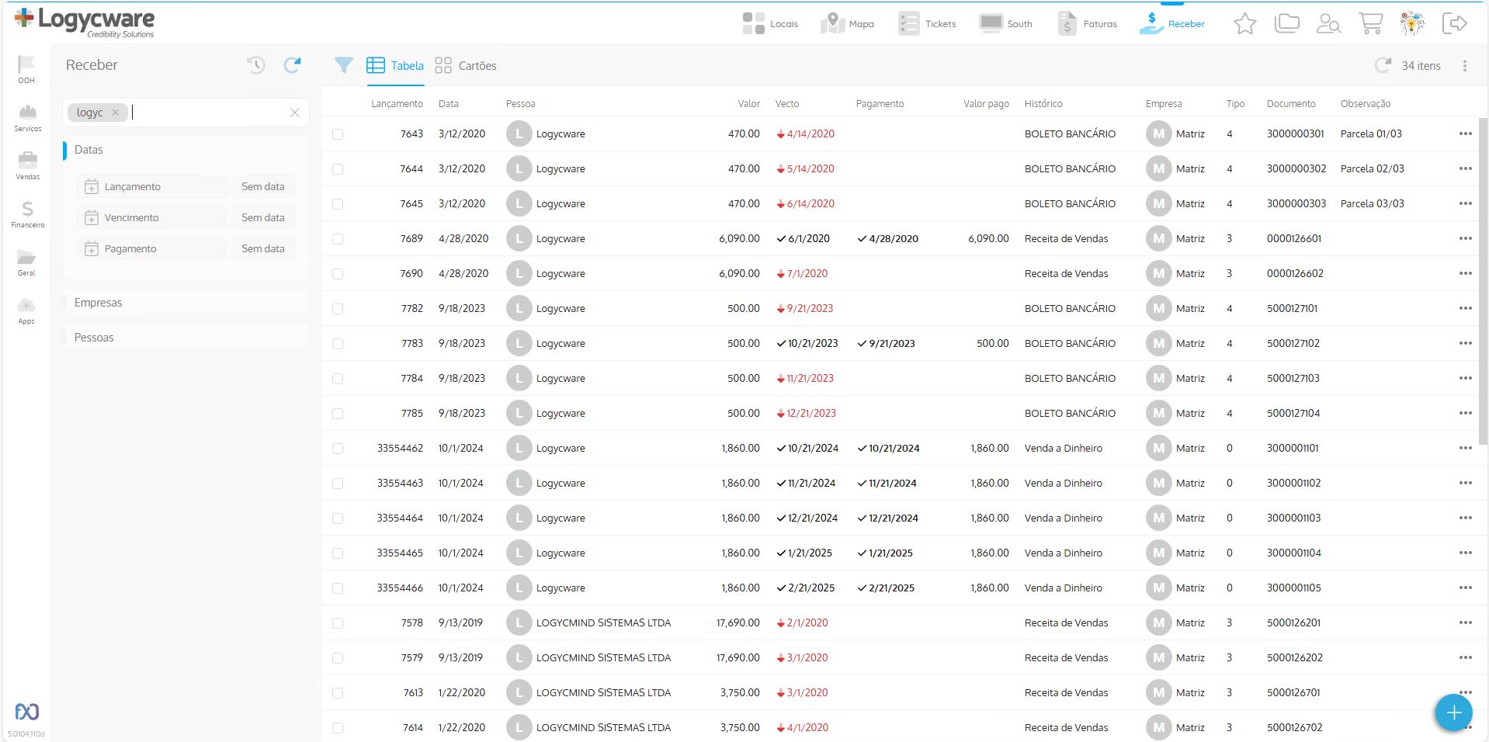Click the M Matriz avatar in row 7783

pos(1159,343)
